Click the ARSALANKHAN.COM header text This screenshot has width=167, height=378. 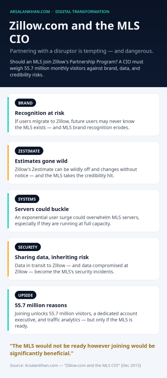[30, 11]
